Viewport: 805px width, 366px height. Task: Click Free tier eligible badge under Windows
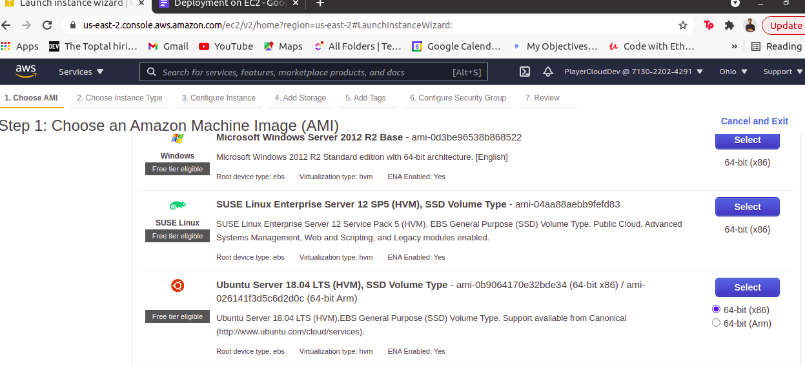(178, 169)
